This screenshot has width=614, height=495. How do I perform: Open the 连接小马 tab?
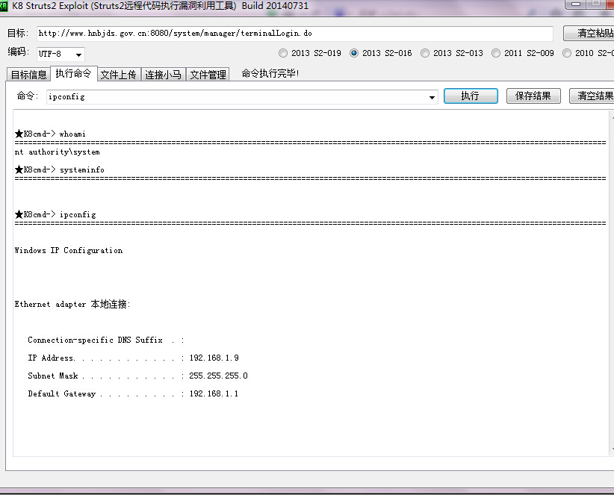click(x=163, y=75)
